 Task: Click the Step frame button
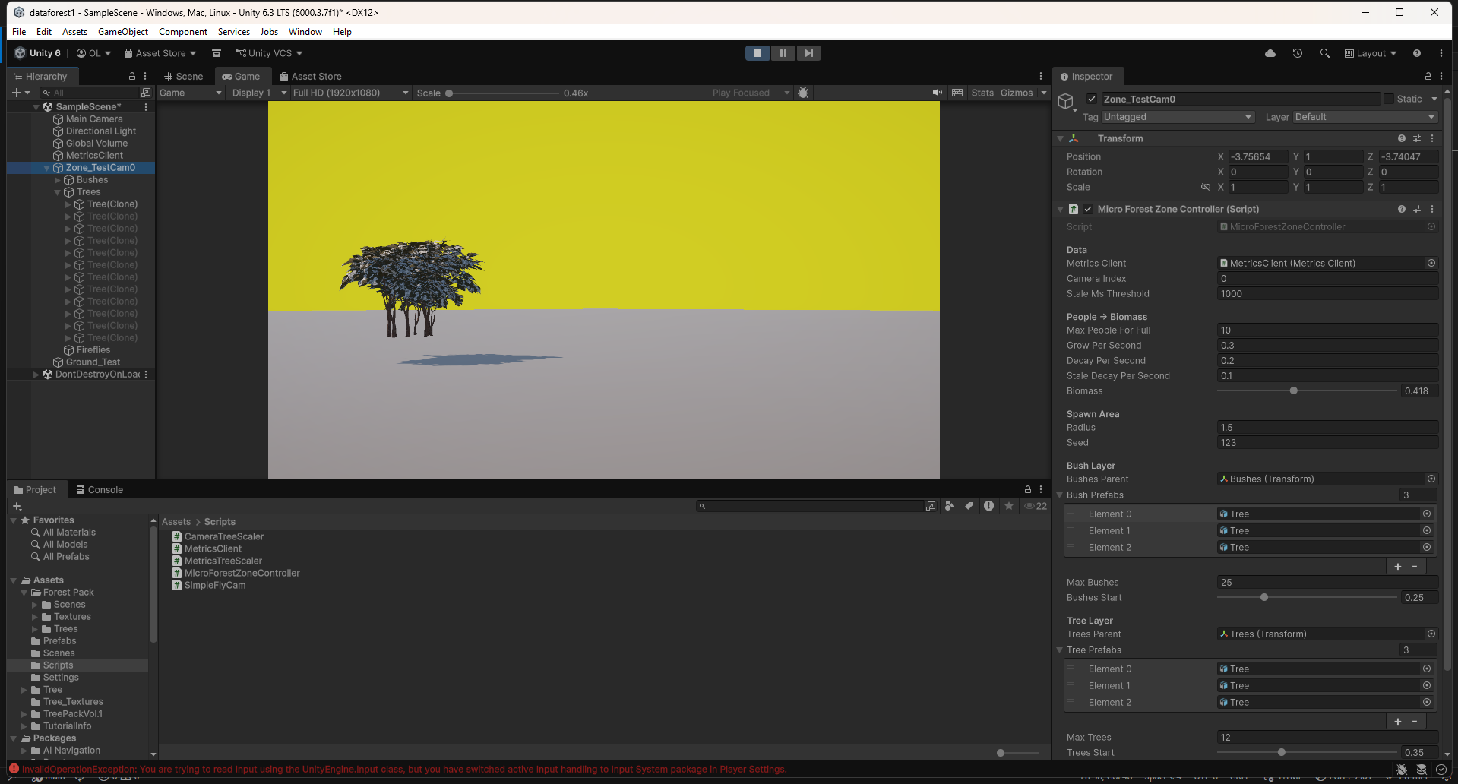click(808, 53)
